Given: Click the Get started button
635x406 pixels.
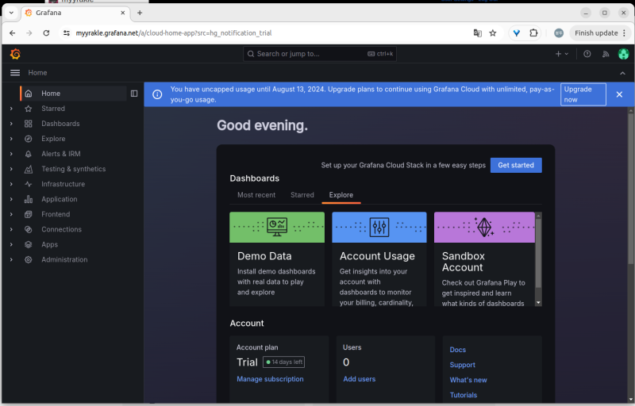Looking at the screenshot, I should (516, 165).
